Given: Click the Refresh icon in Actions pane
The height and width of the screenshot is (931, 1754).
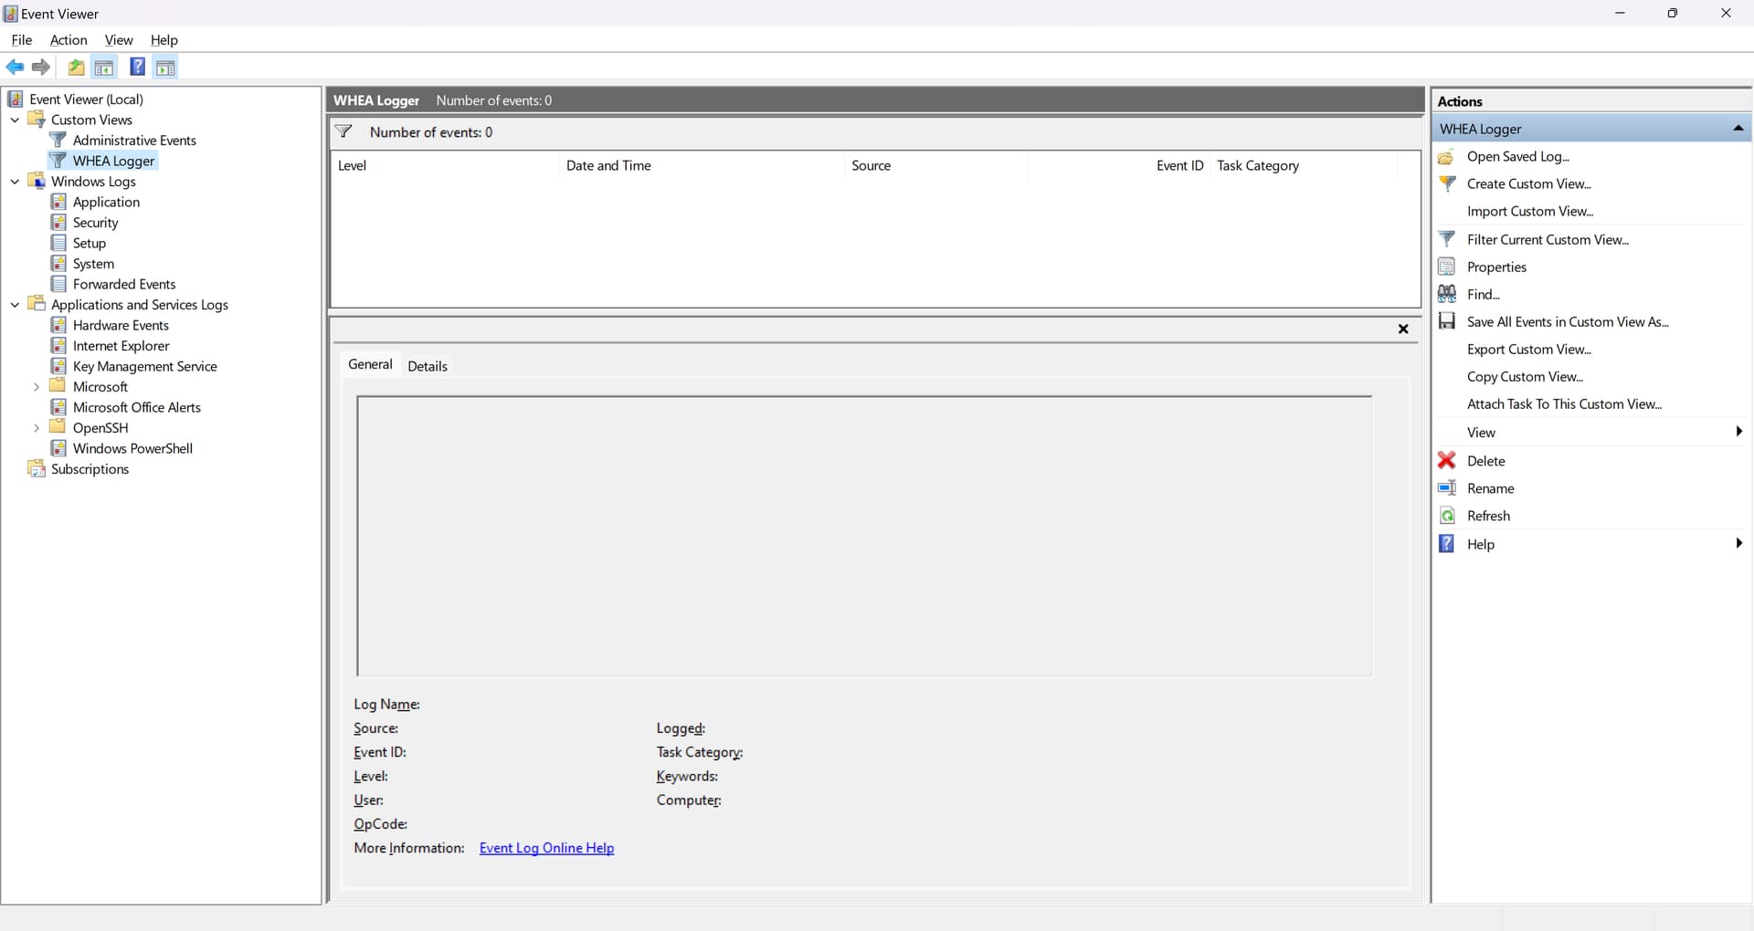Looking at the screenshot, I should [x=1447, y=516].
